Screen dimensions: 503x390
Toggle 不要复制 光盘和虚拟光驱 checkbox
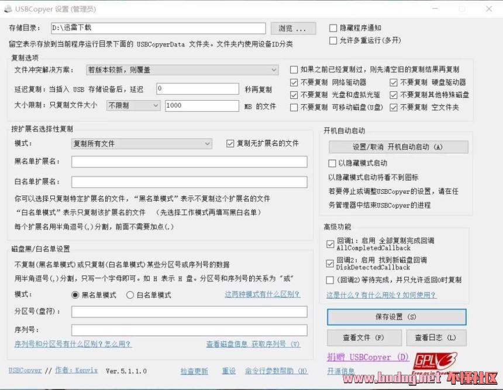pyautogui.click(x=294, y=95)
